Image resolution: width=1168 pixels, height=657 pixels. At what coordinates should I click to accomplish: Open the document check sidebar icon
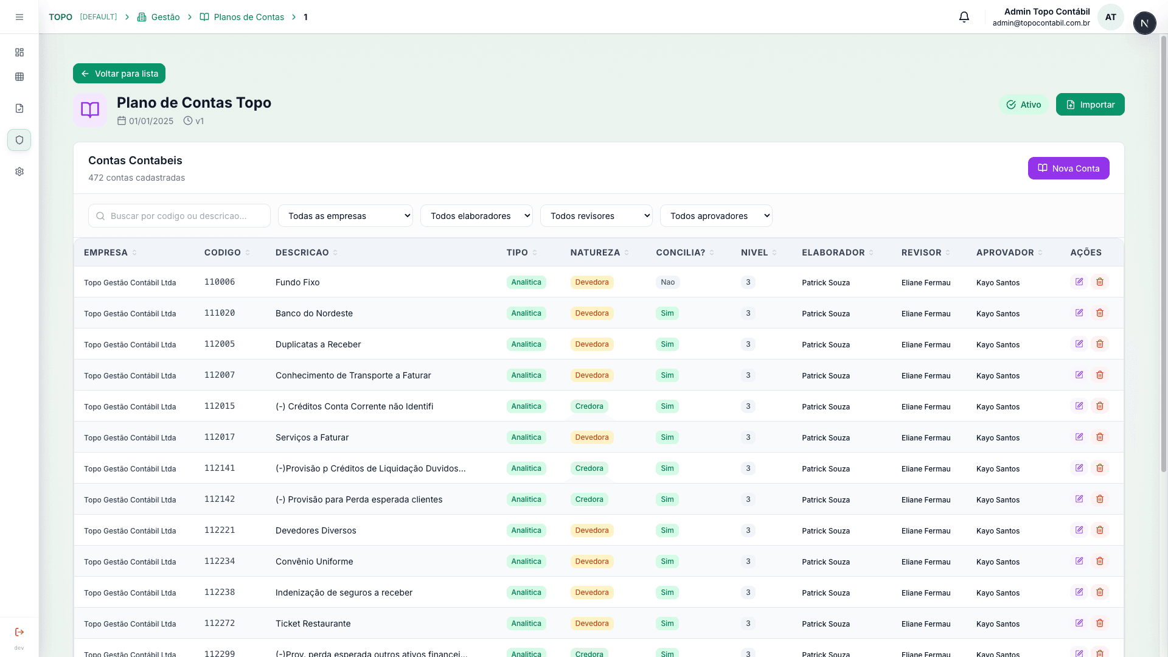(19, 108)
